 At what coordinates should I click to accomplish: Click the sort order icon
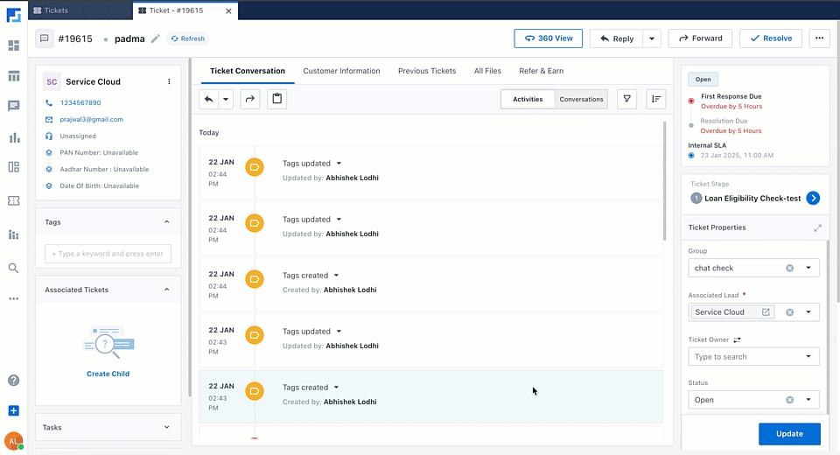point(656,99)
